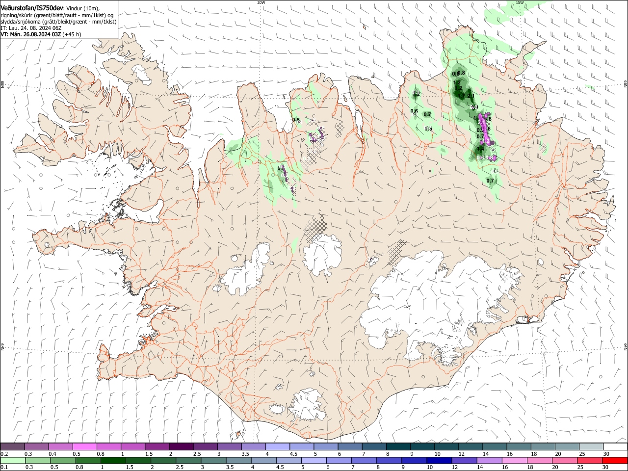Click the '15W' longitude label
The image size is (628, 471).
[520, 2]
